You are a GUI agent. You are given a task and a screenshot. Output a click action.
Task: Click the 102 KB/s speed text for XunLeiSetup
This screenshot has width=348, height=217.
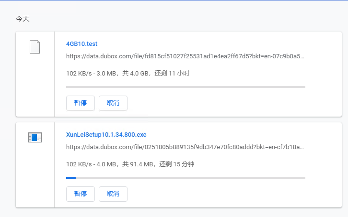click(x=79, y=164)
